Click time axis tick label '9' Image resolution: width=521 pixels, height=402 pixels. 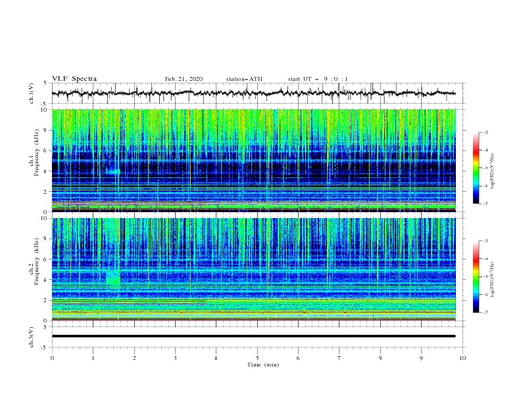point(421,358)
